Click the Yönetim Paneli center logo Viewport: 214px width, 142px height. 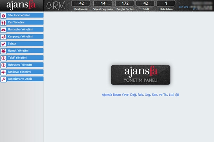click(140, 75)
